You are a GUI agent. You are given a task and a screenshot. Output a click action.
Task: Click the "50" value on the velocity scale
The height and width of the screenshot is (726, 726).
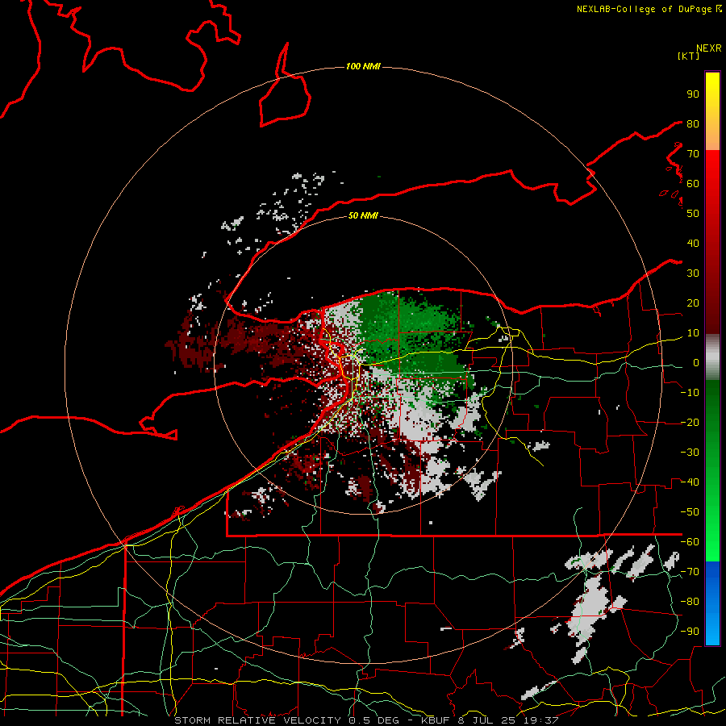point(693,214)
